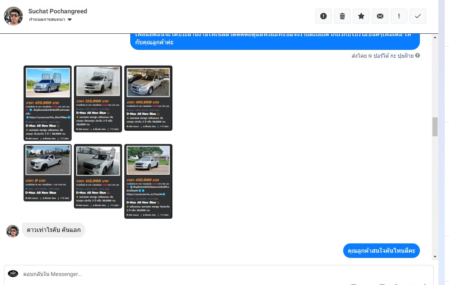Click customer message ดาวเท่าไรคับ คันแลก
Viewport: 449px width, 285px height.
coord(54,230)
